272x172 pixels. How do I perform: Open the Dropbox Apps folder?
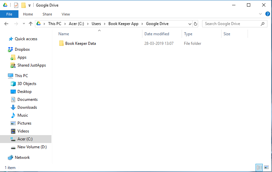(x=22, y=57)
